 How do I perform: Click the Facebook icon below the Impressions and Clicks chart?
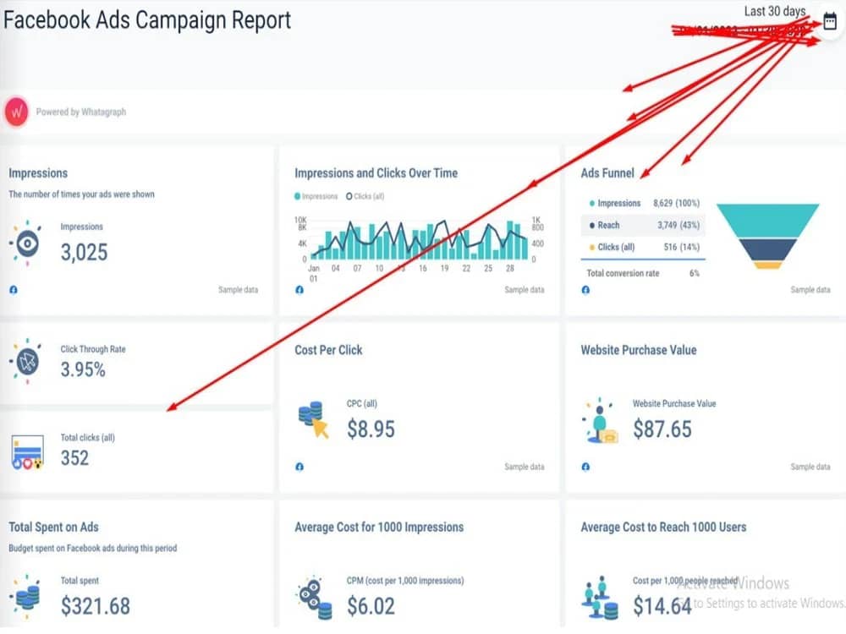click(298, 290)
